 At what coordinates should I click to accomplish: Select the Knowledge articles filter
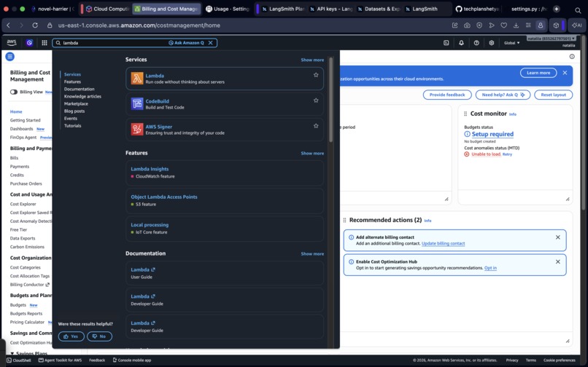(x=82, y=96)
